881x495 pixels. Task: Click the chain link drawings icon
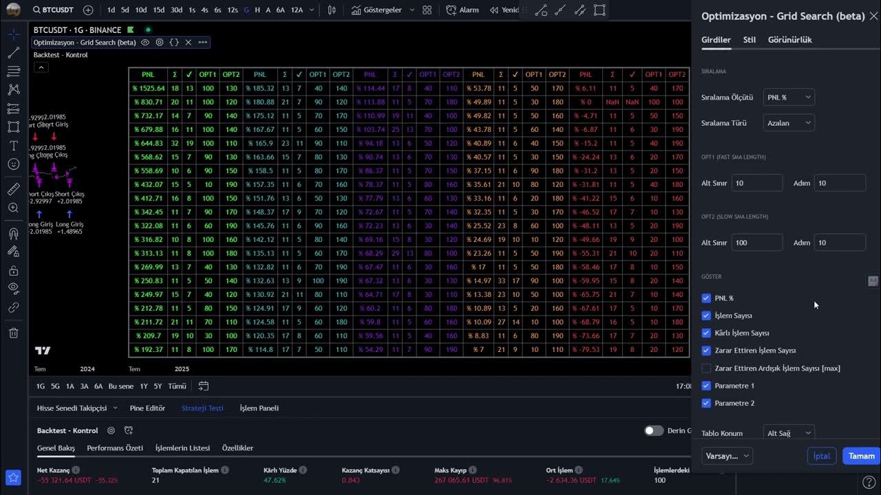[13, 307]
